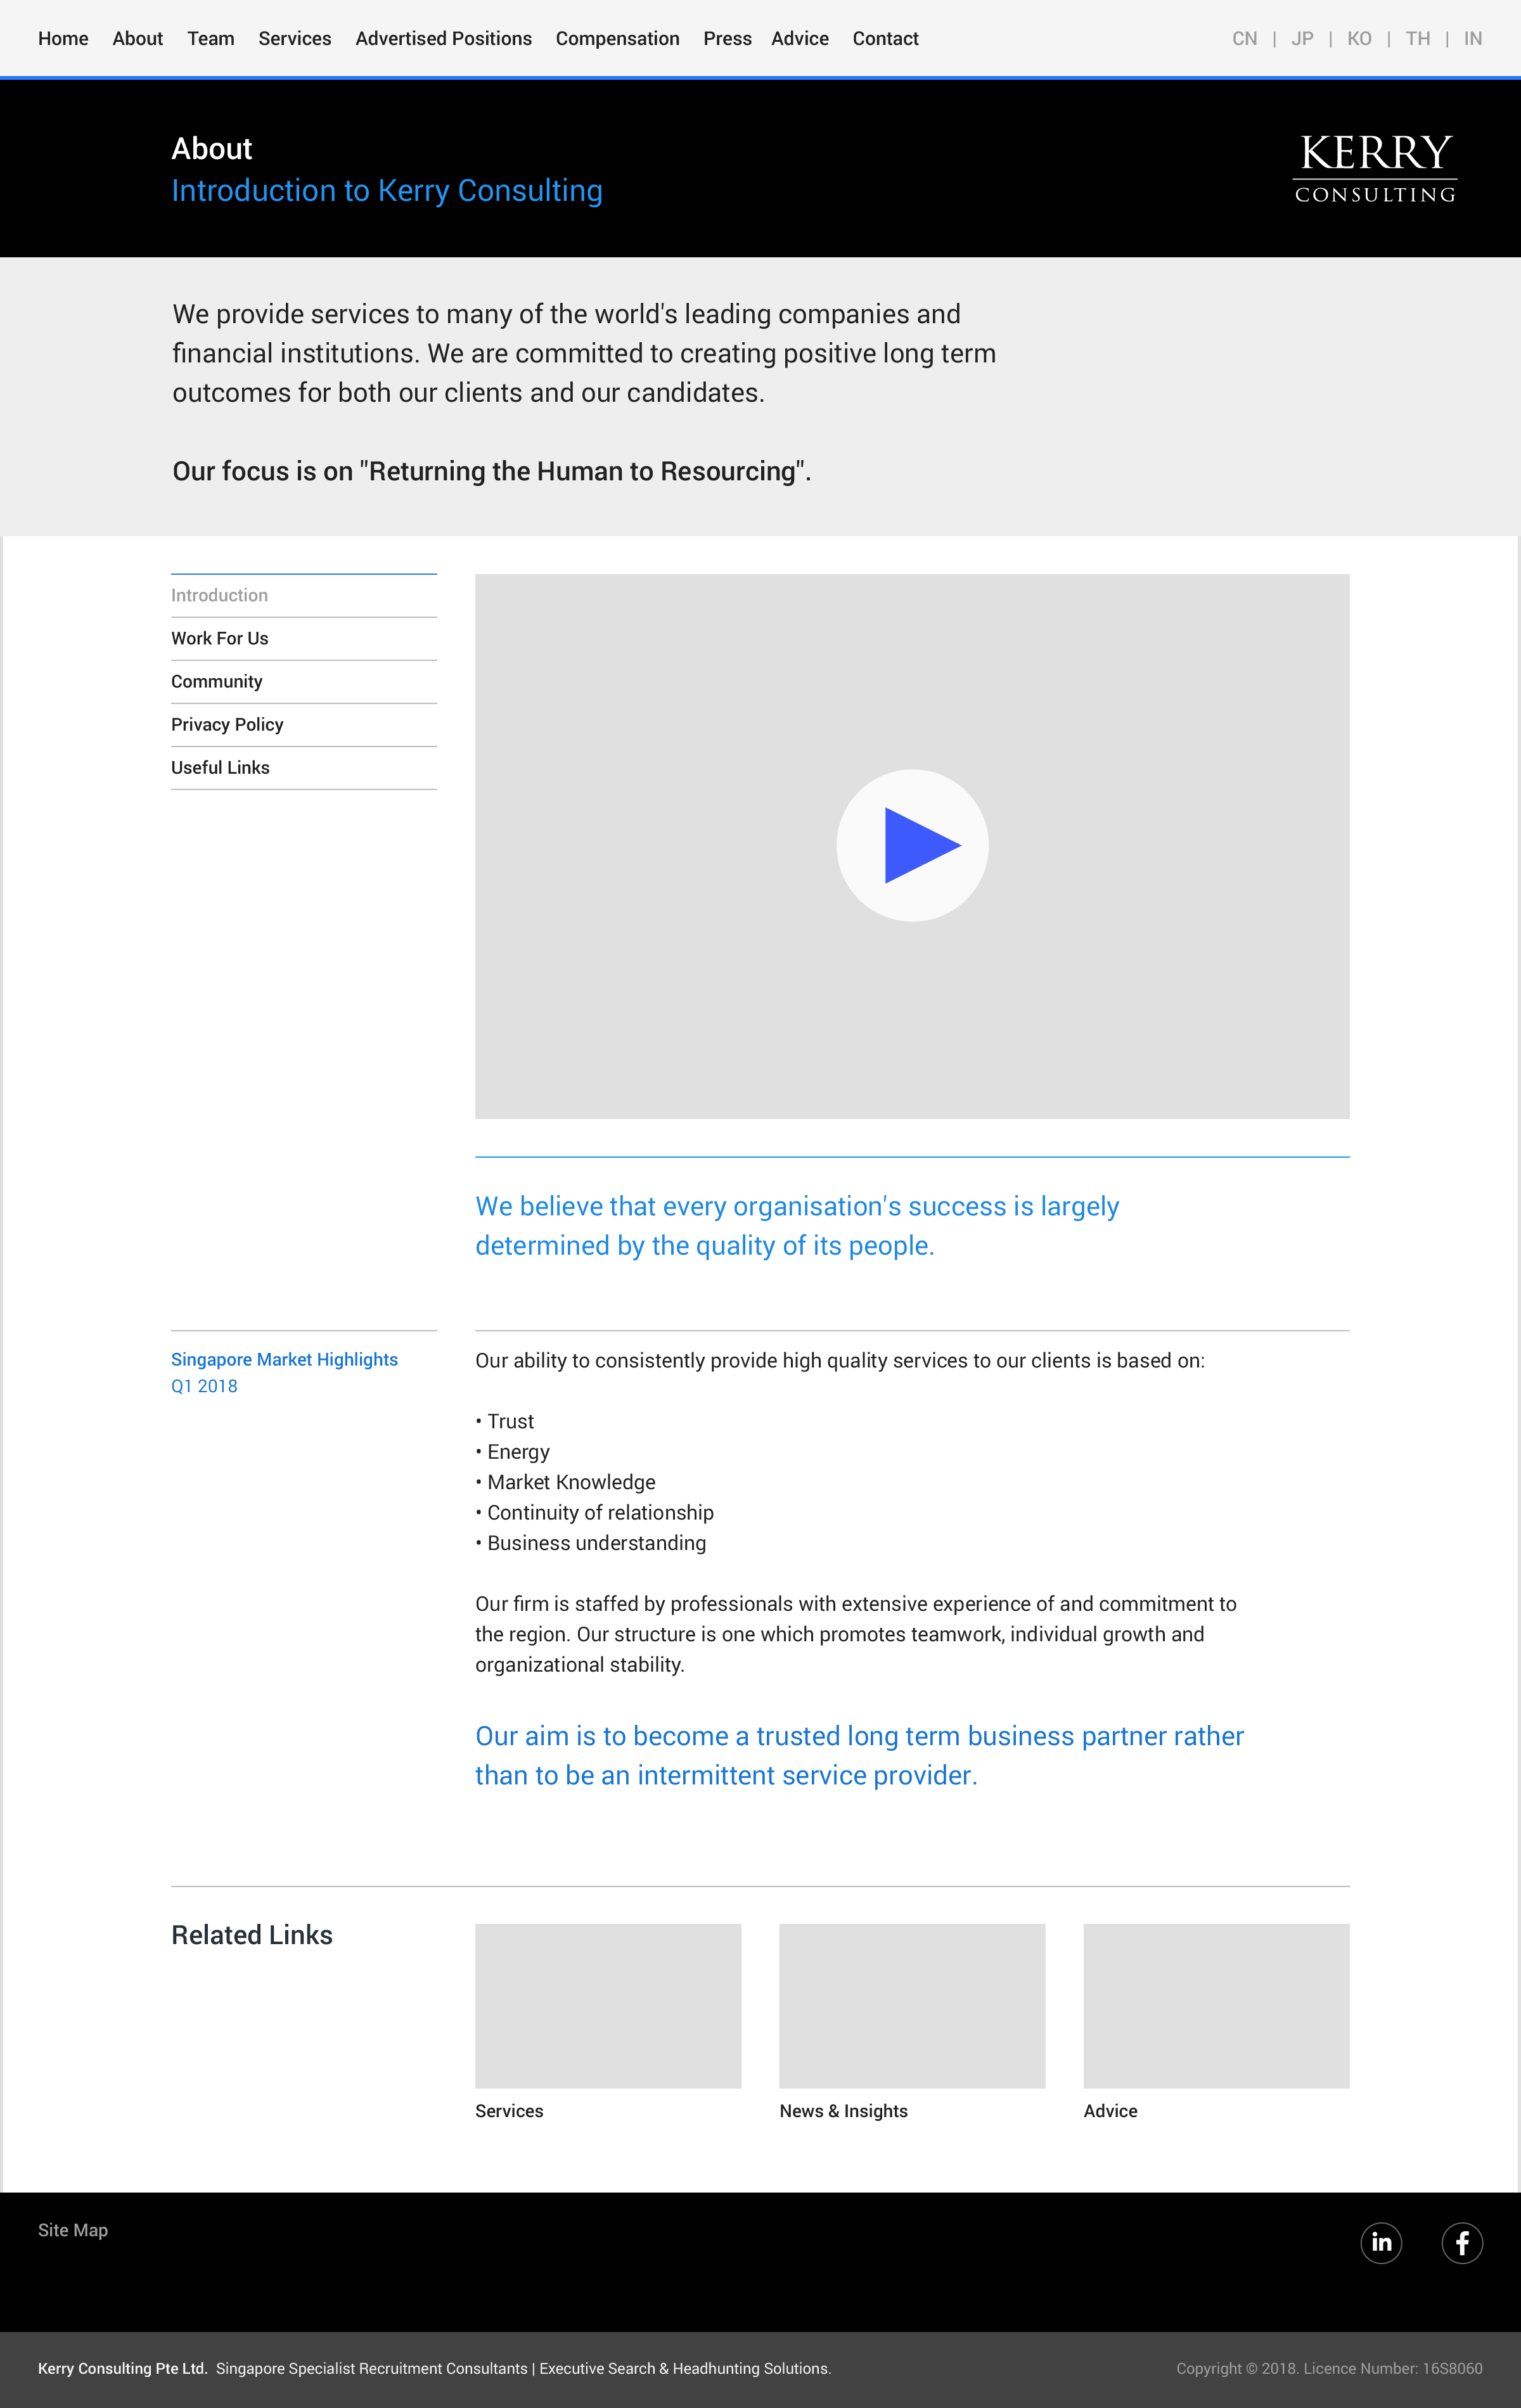Open the Services menu item in top navigation
The image size is (1521, 2408).
pos(295,39)
